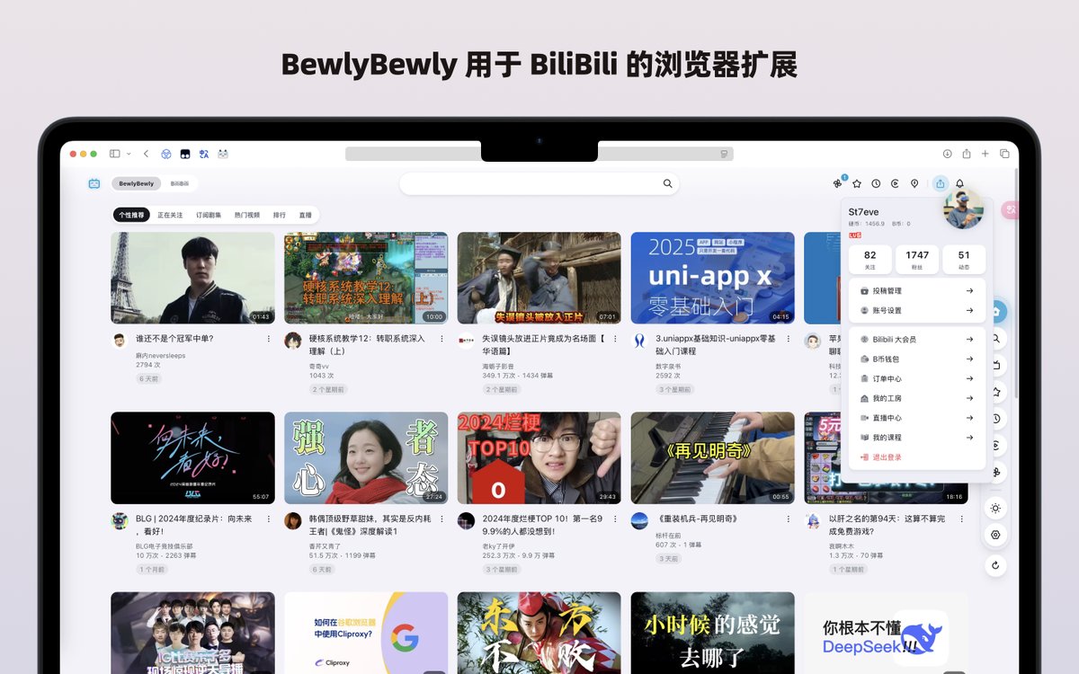
Task: Open more menu for 《重装机兵-再见明奇》 video
Action: point(788,519)
